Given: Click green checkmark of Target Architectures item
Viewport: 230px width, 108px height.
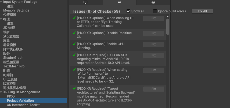Looking at the screenshot, I should (74, 89).
